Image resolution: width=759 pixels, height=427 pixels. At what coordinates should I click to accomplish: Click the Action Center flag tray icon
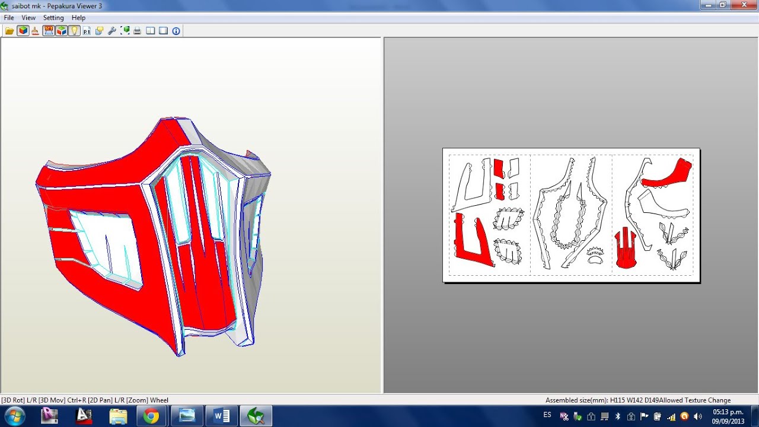click(x=644, y=416)
